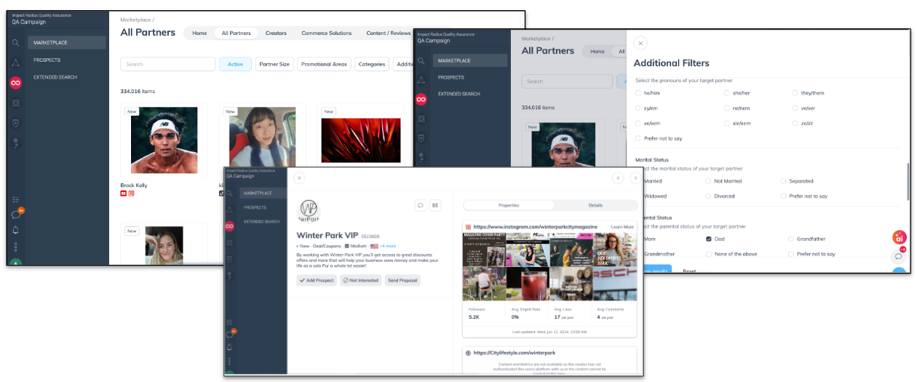Check the Not Married checkbox
This screenshot has height=382, width=917.
[708, 181]
